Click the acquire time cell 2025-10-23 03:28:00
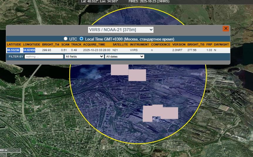 click(x=96, y=50)
